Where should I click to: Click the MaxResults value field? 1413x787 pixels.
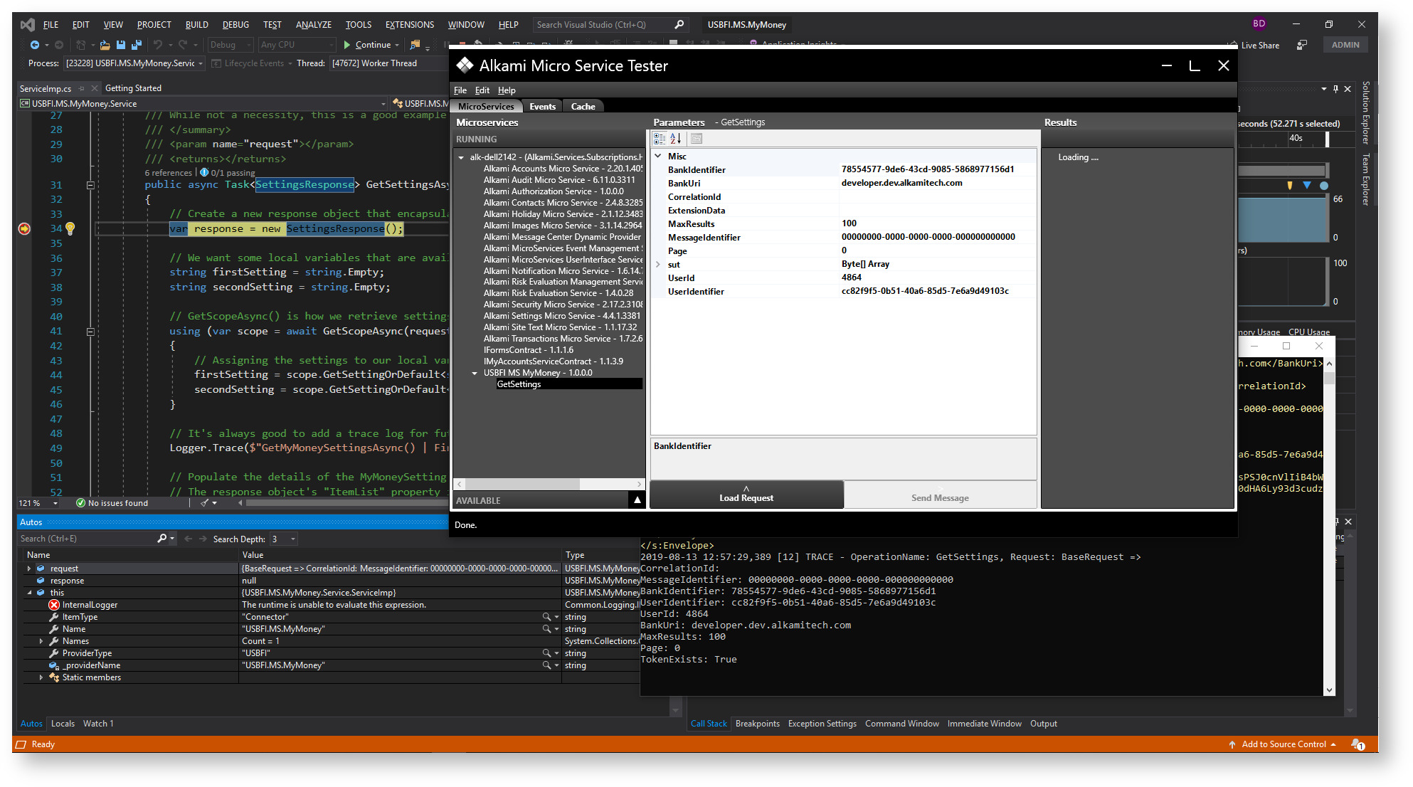coord(938,223)
